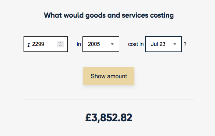Screen dimensions: 215x136
Task: Click the triangle arrow in the Jul 23 dropdown
Action: (175, 44)
